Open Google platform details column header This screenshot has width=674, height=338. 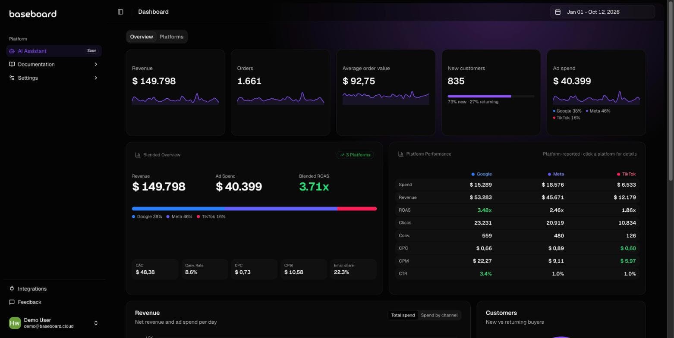[x=482, y=174]
